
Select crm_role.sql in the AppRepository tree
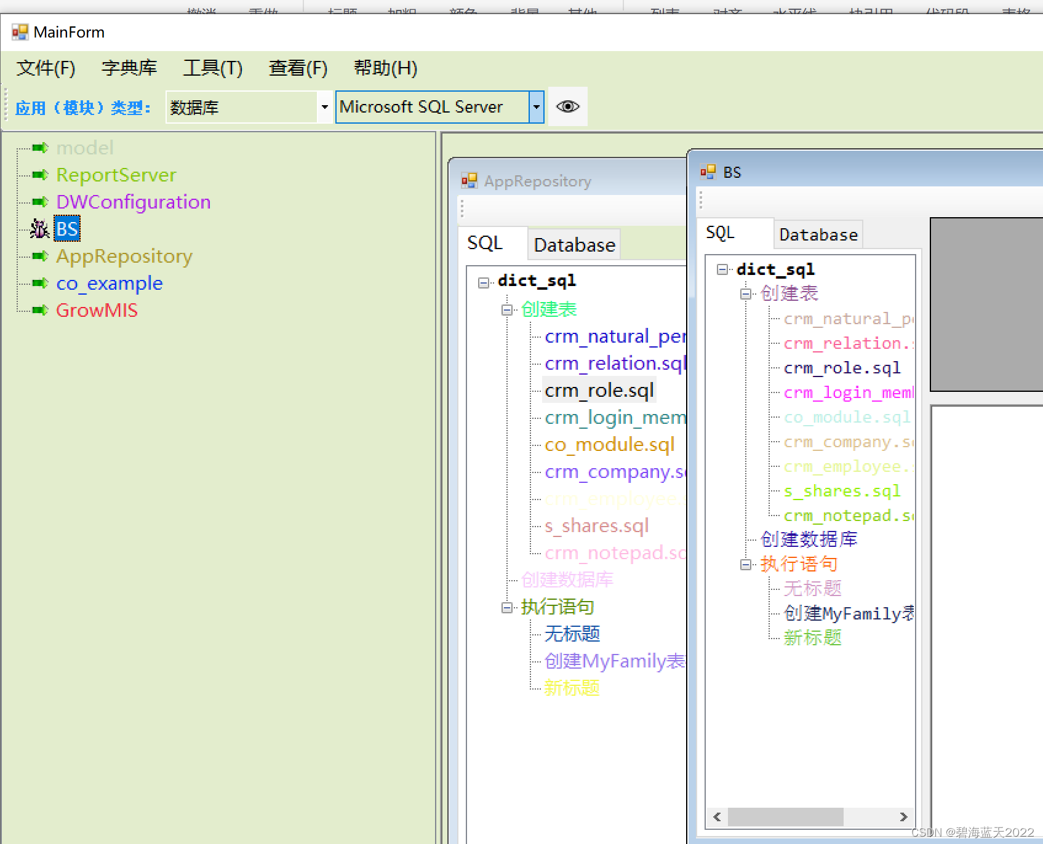pos(598,389)
